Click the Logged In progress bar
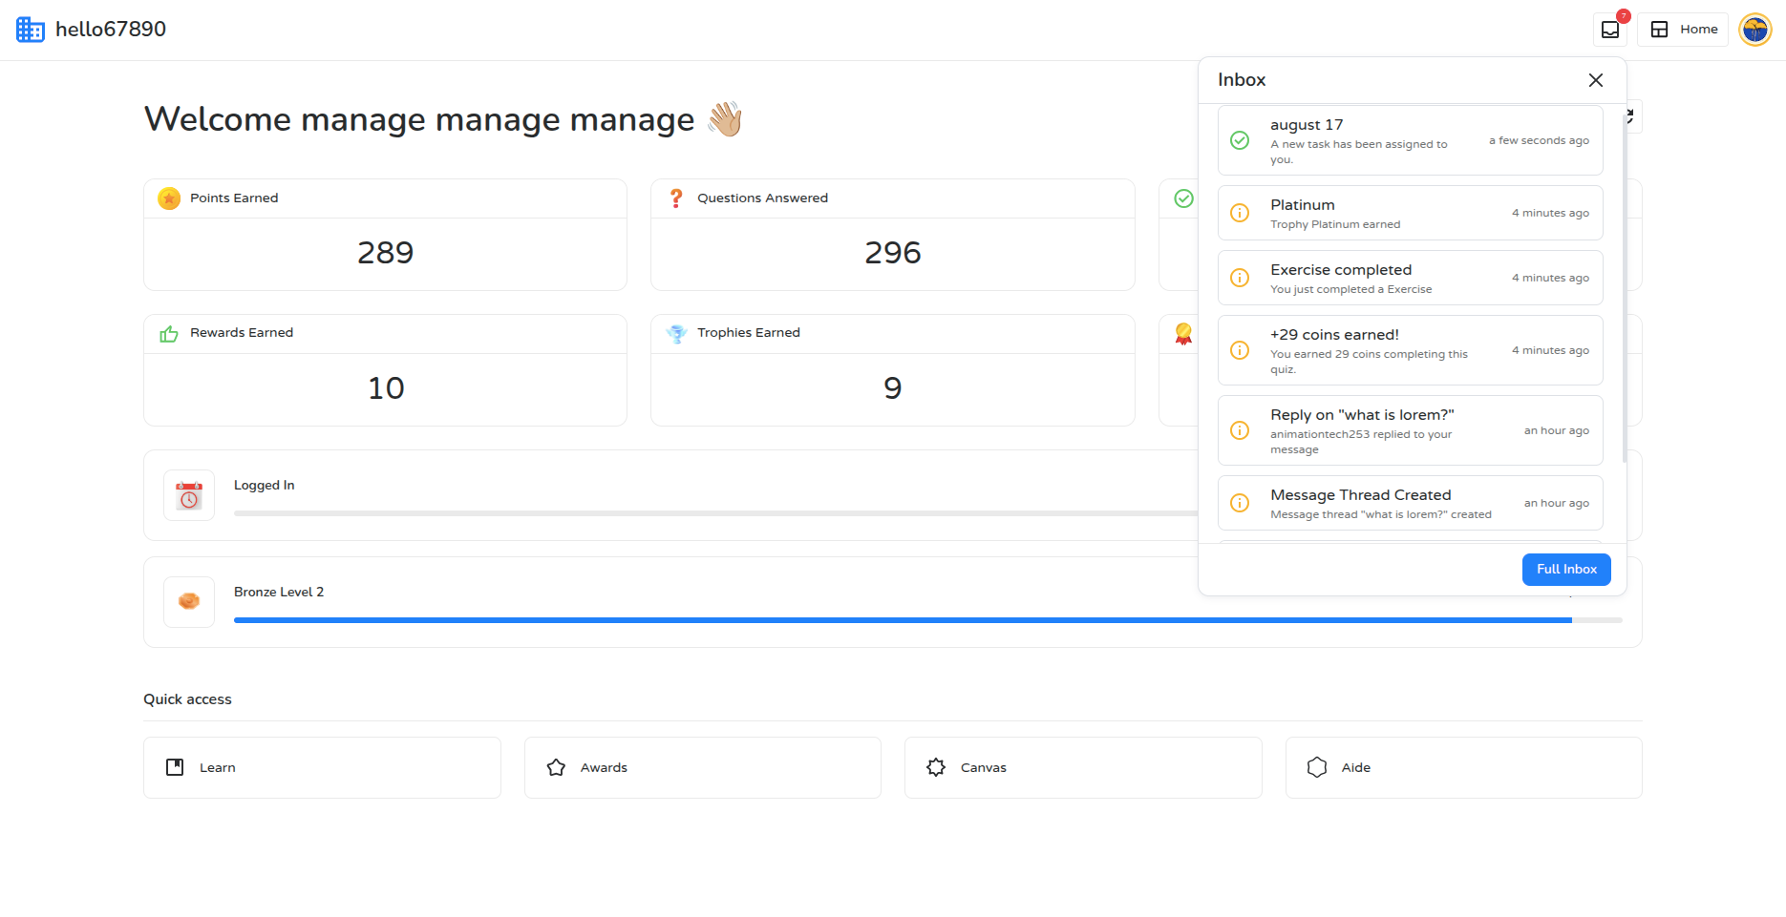 coord(715,513)
